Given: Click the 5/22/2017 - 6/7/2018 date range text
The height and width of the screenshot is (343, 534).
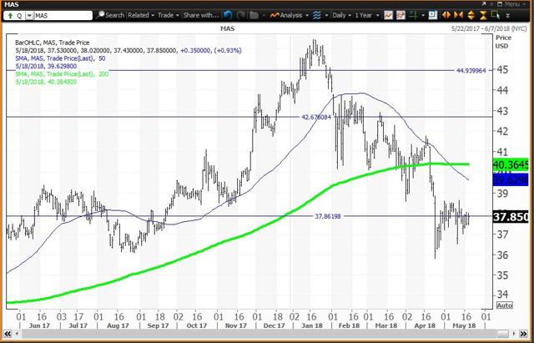Looking at the screenshot, I should point(490,29).
